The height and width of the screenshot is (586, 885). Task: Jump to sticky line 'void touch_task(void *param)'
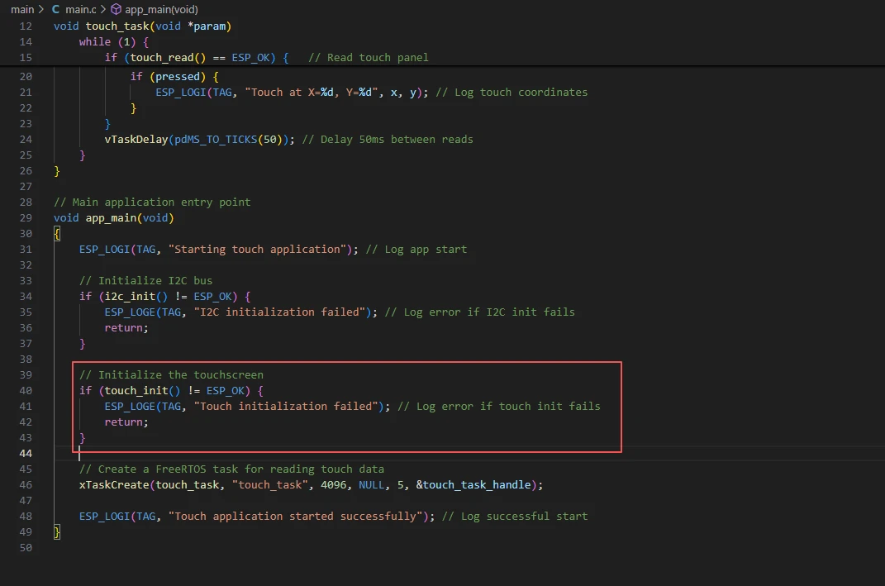coord(142,26)
